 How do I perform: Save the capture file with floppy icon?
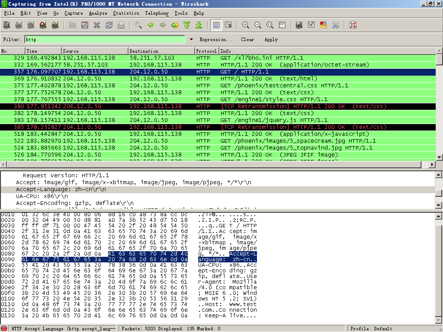(x=85, y=25)
